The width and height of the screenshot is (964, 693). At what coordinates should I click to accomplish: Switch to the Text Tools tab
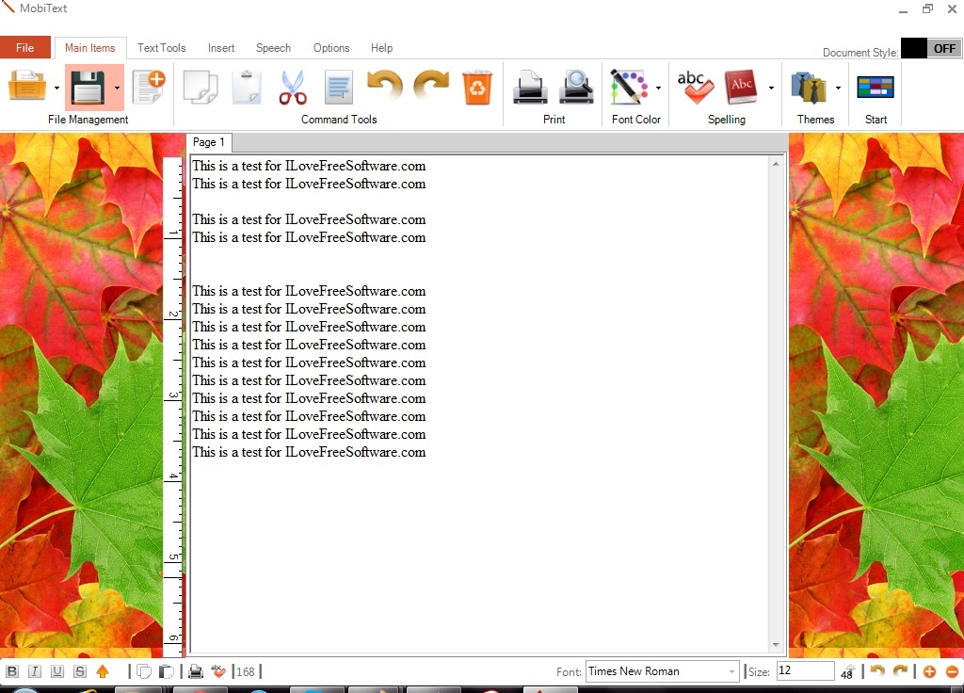coord(161,47)
